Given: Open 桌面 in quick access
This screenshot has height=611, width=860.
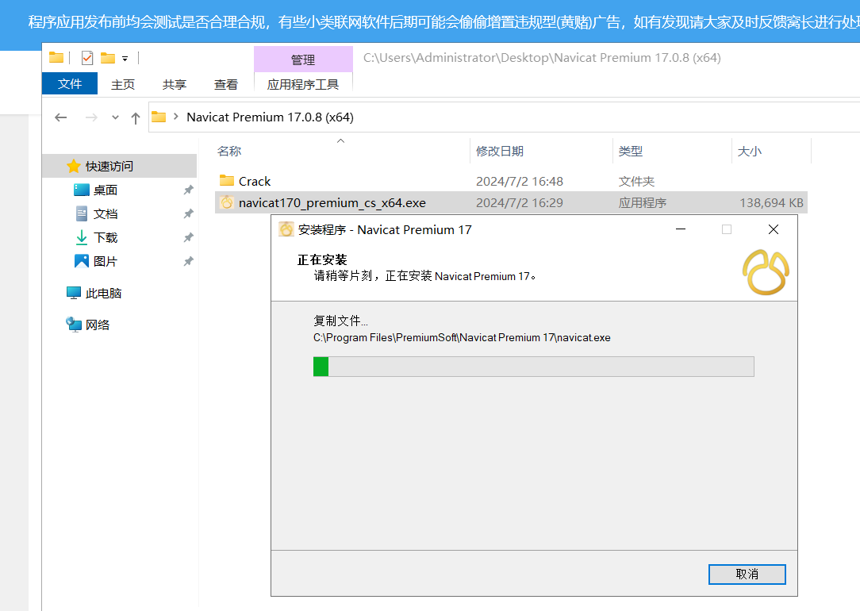Looking at the screenshot, I should pos(106,190).
